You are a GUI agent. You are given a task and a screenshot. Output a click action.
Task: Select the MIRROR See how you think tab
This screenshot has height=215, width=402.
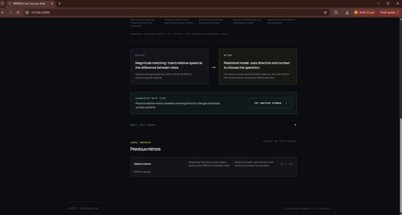click(31, 3)
